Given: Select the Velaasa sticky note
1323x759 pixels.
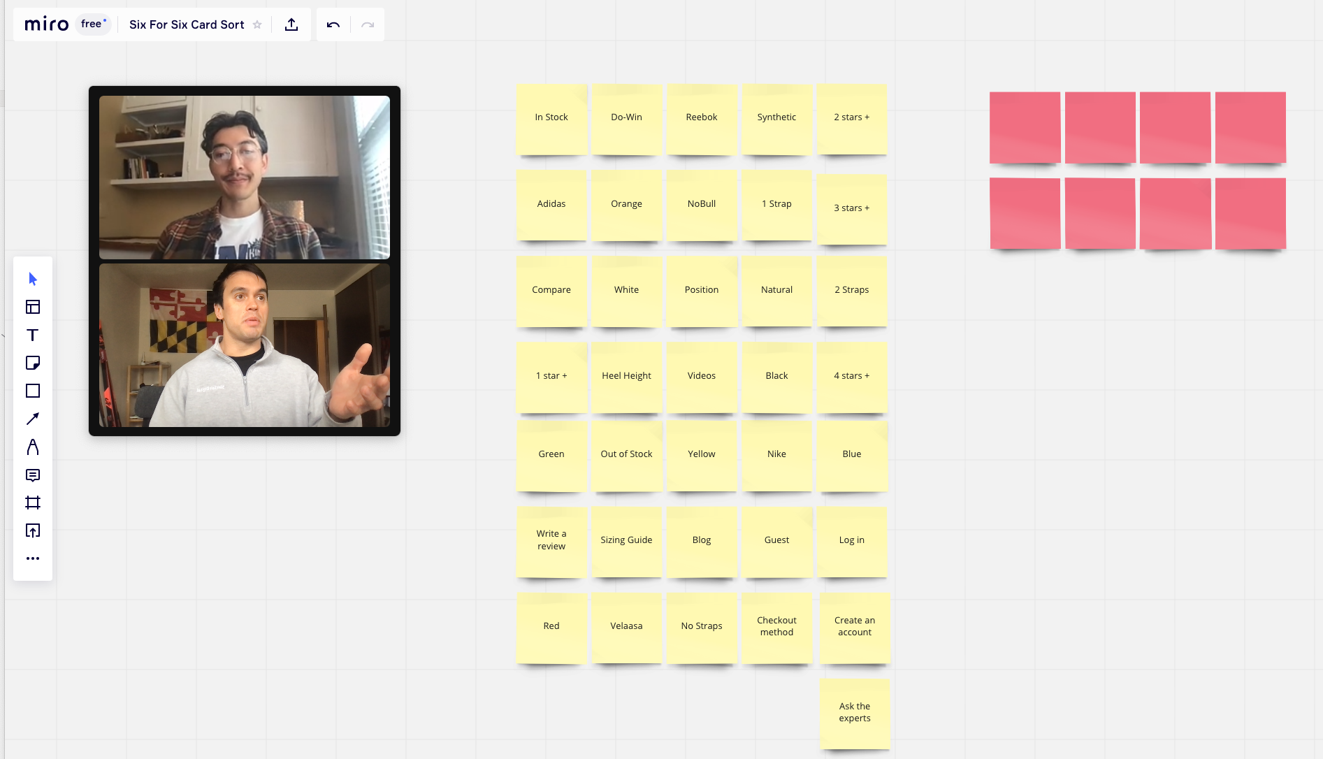Looking at the screenshot, I should click(627, 628).
